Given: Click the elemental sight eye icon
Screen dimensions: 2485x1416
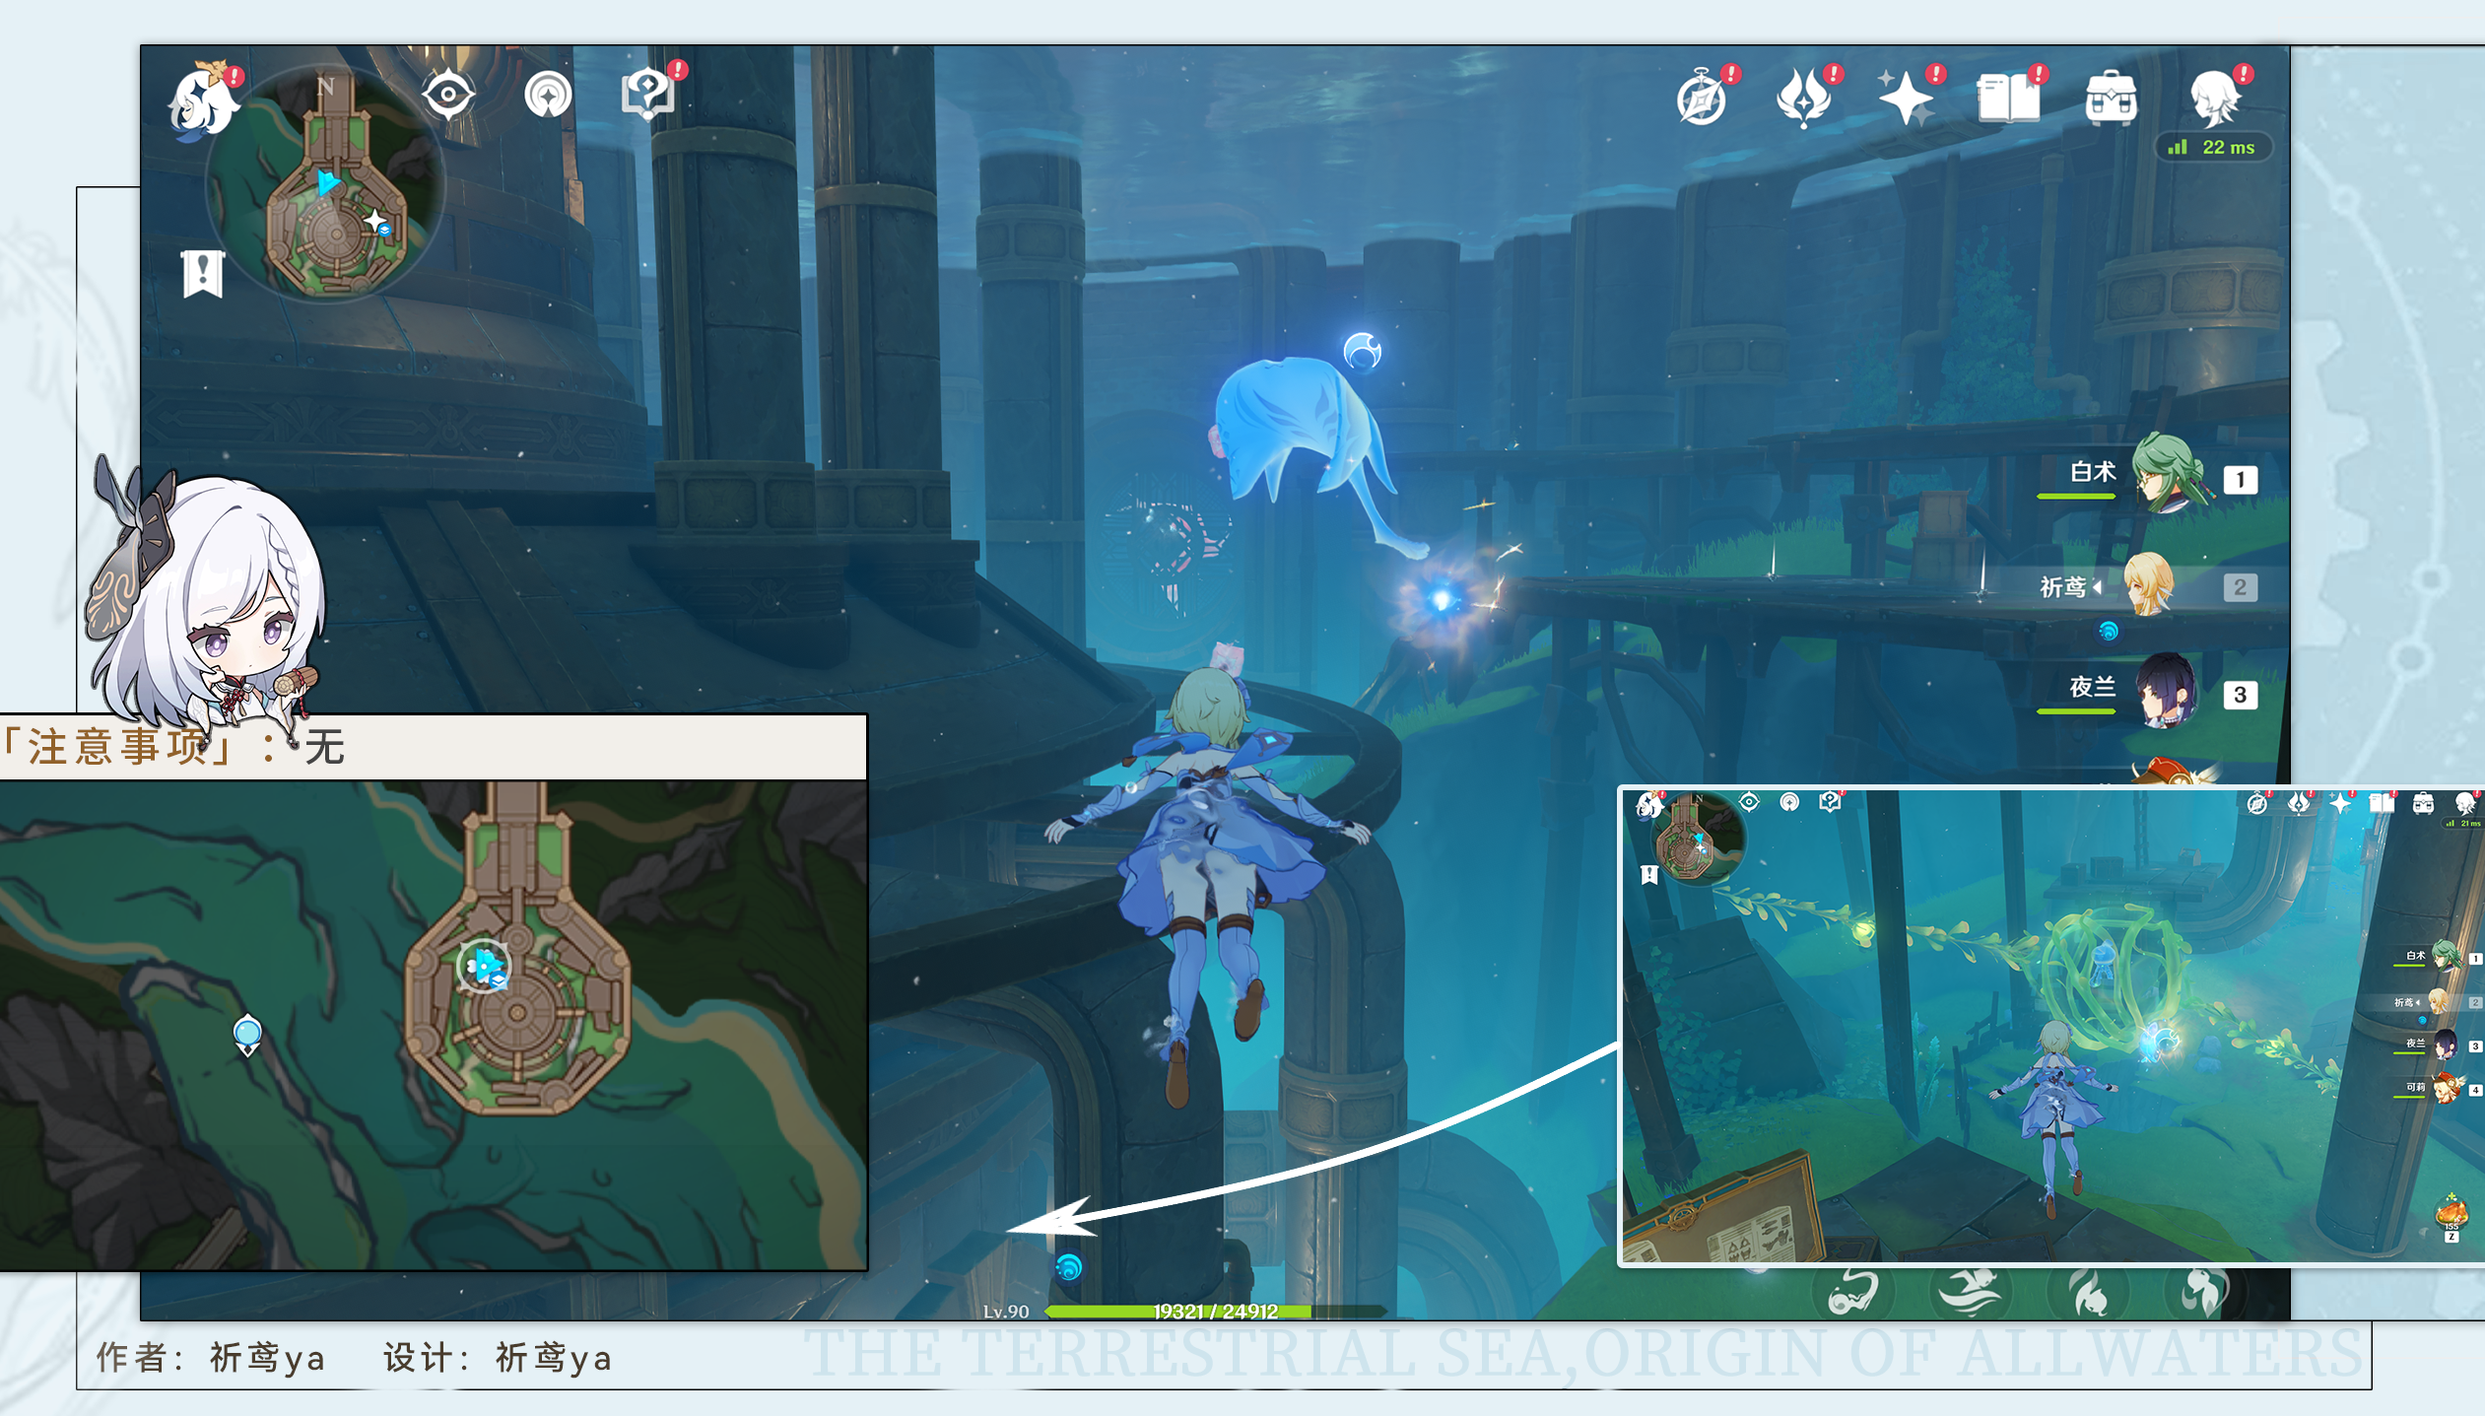Looking at the screenshot, I should 448,96.
